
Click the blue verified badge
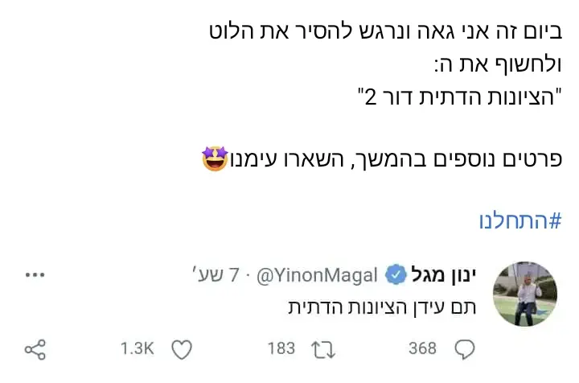pyautogui.click(x=395, y=275)
